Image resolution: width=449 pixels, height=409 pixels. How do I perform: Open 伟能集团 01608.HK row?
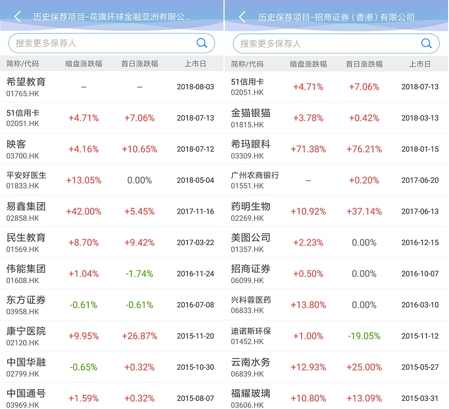pos(111,274)
